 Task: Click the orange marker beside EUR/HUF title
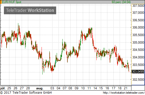(1, 2)
